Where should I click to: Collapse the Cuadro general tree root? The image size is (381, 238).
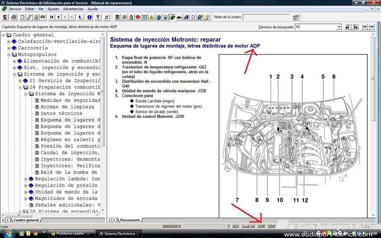coord(3,35)
